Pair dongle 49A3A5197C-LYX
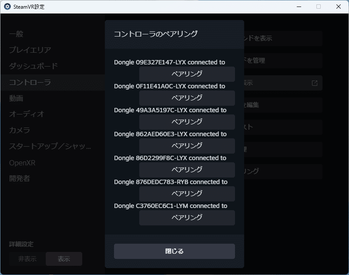349x275 pixels. click(x=187, y=122)
